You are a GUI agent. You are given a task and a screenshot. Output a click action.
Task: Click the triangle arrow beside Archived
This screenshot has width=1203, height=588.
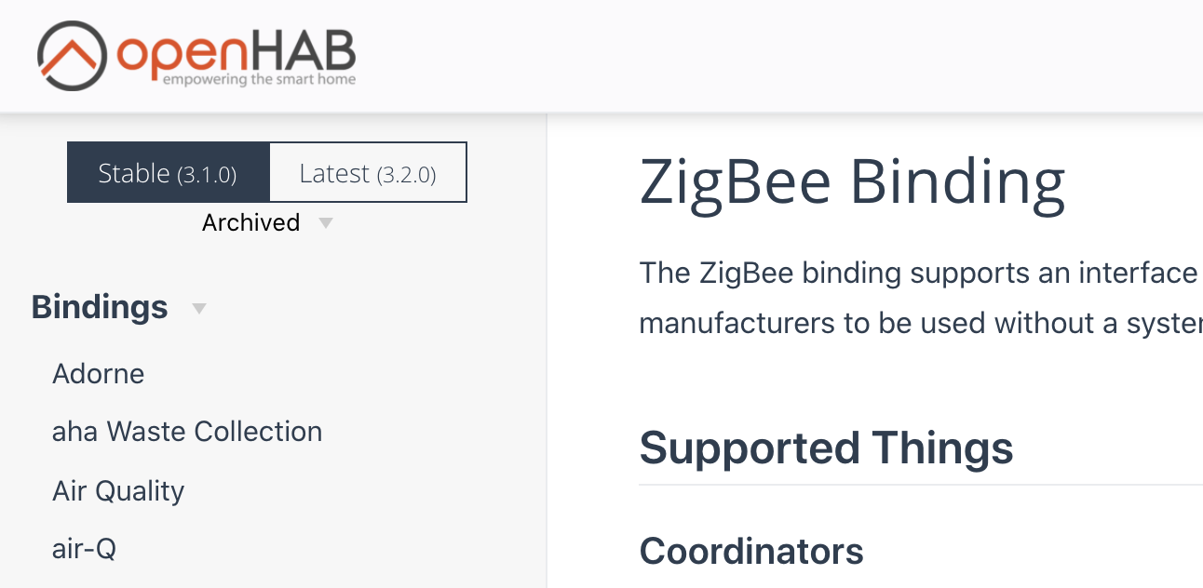(325, 223)
